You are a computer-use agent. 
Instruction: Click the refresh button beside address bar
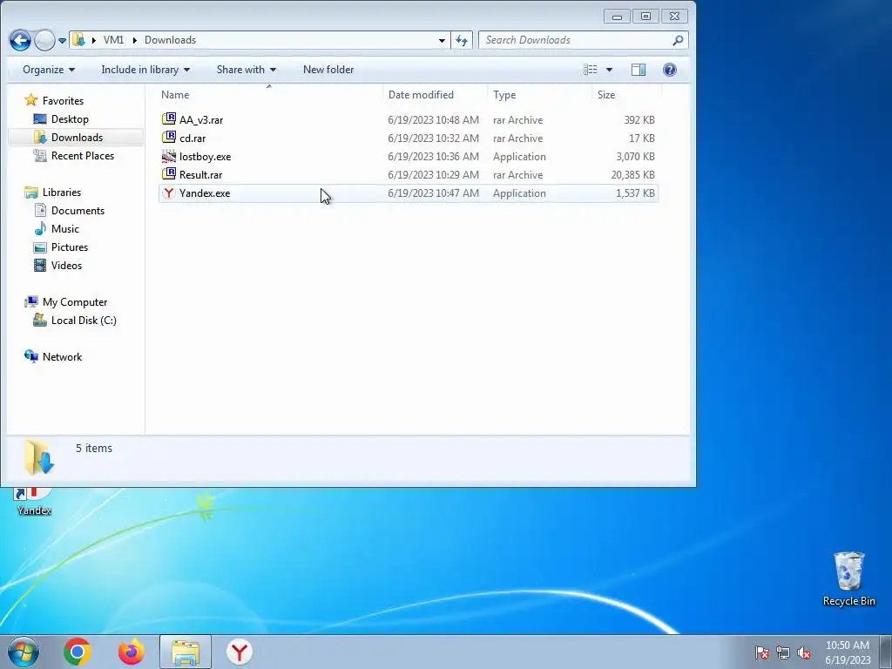[x=462, y=40]
